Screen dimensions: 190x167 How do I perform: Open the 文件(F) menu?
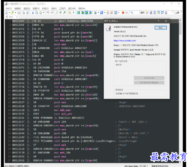coord(9,8)
